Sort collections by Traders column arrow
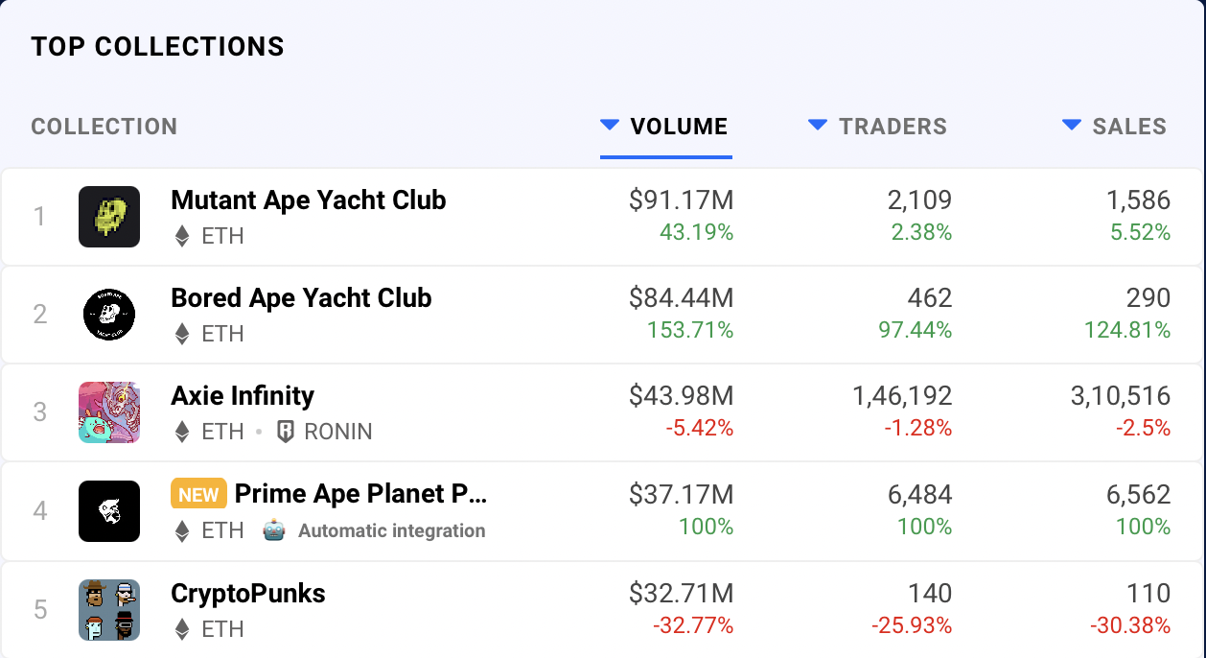The width and height of the screenshot is (1206, 658). (x=818, y=125)
